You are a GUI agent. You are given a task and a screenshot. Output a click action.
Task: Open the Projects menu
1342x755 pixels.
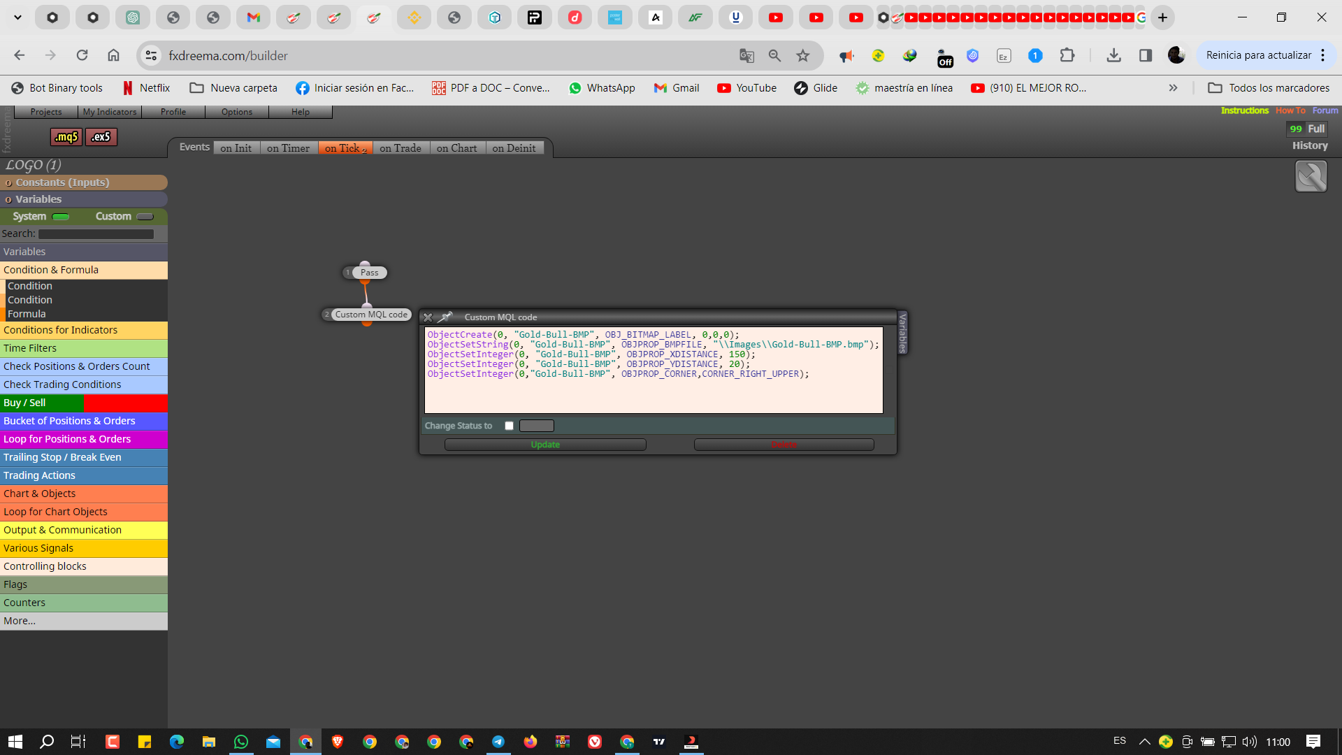coord(46,112)
